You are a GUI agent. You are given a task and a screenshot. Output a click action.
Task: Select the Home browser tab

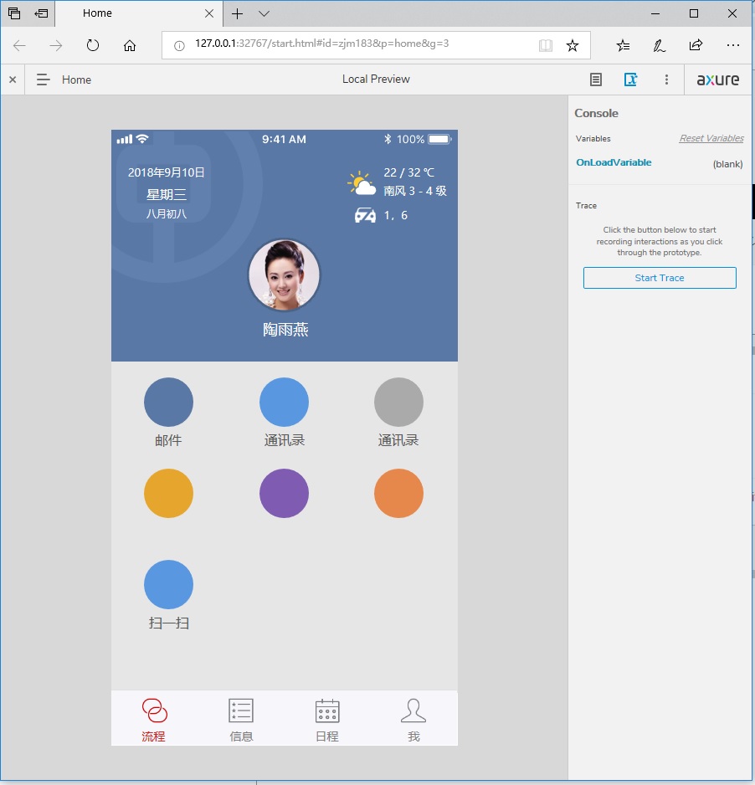(x=139, y=13)
